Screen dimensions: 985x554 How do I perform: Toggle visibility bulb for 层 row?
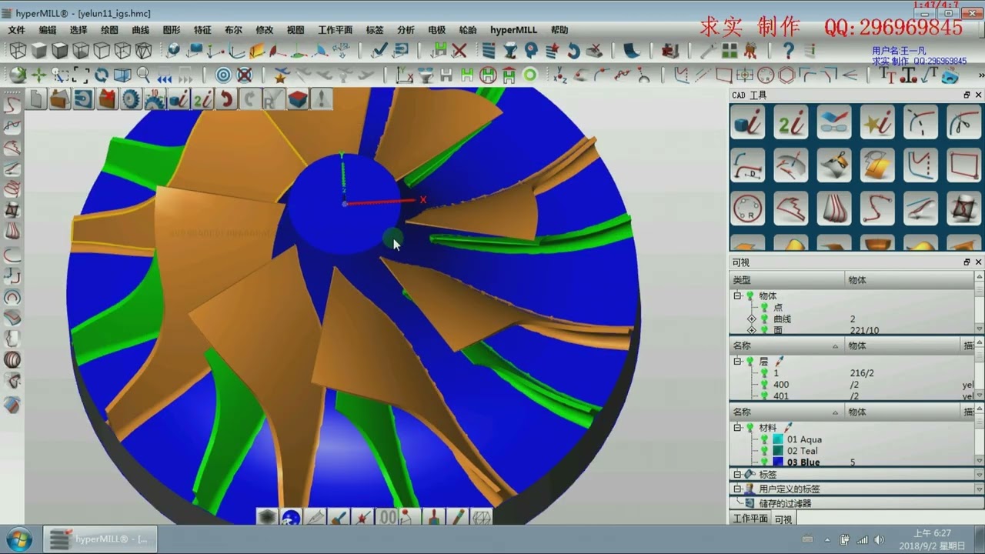(750, 361)
